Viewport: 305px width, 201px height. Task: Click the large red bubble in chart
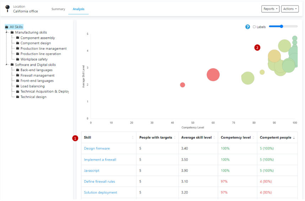[x=213, y=75]
